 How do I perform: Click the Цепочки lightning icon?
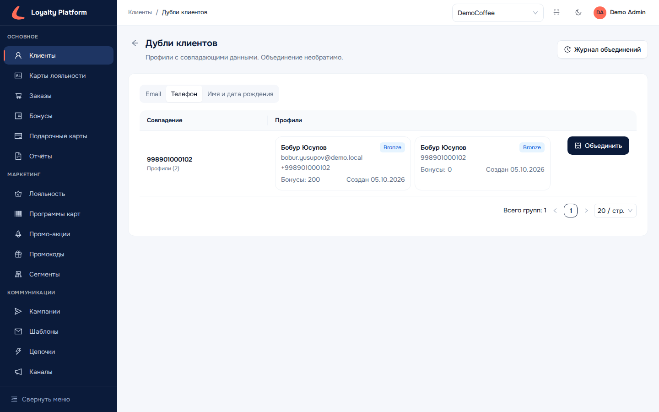tap(18, 352)
